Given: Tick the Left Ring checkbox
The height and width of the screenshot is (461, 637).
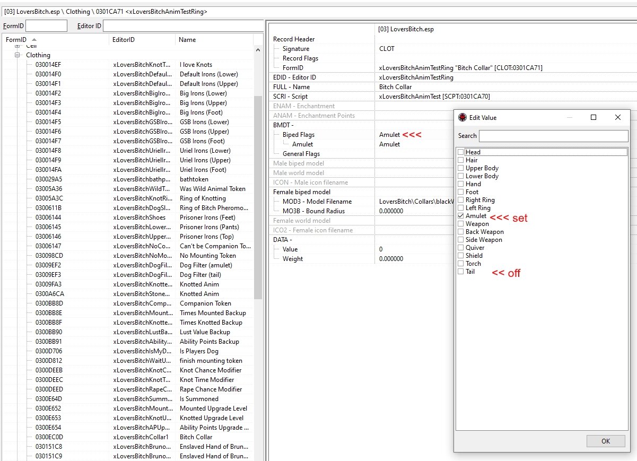Looking at the screenshot, I should pyautogui.click(x=461, y=208).
